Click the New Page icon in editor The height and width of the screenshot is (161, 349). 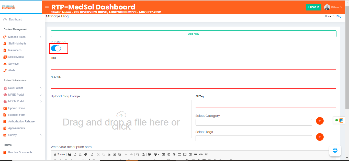[75, 154]
